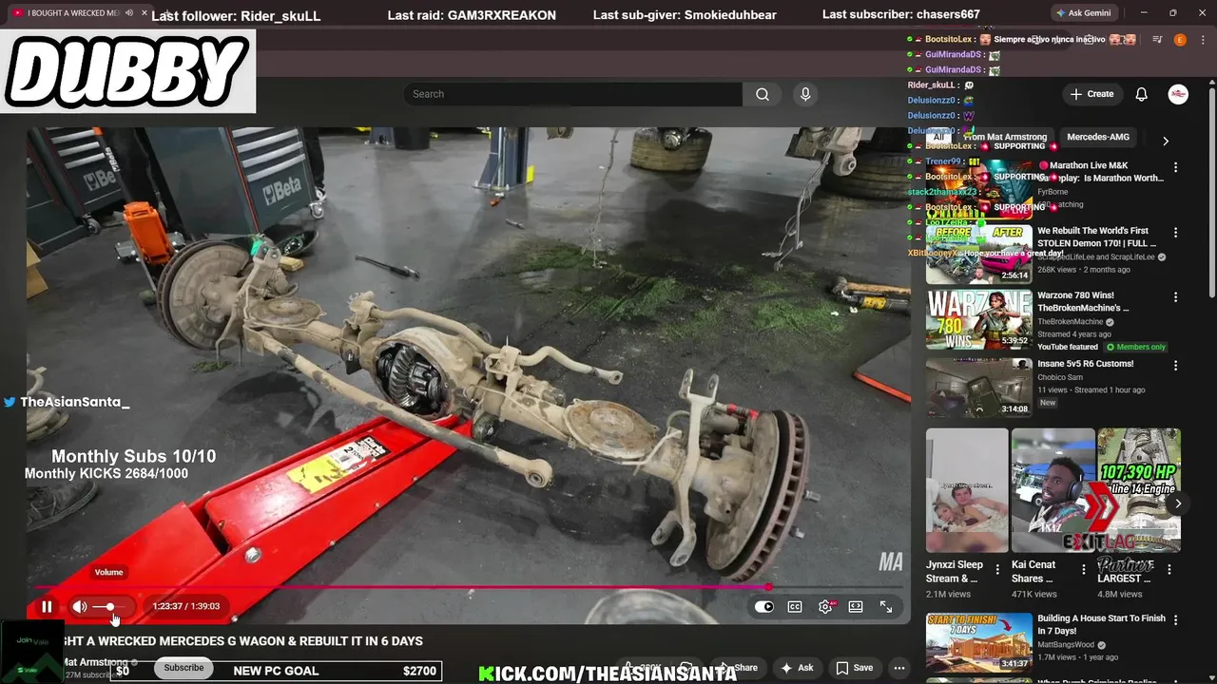1217x684 pixels.
Task: Click the Mat Armstrong channel name
Action: tap(95, 662)
